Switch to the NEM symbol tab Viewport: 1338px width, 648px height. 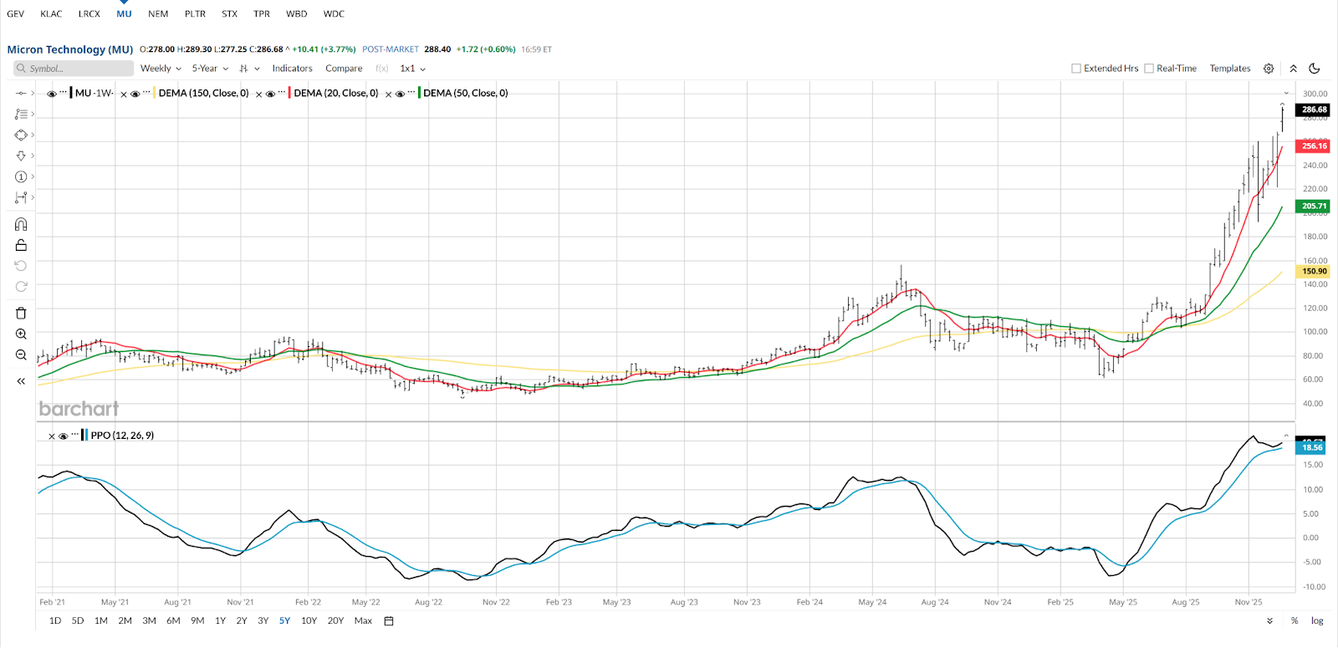[158, 14]
